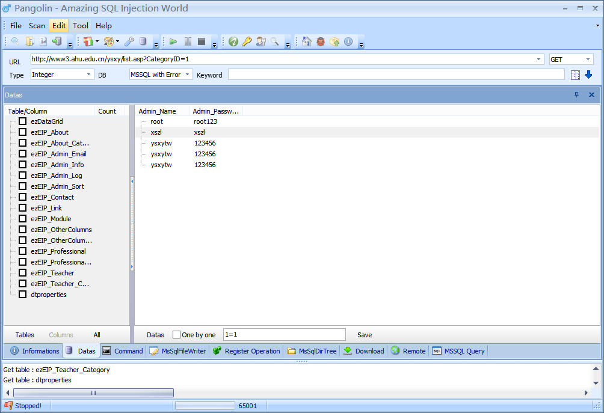The width and height of the screenshot is (604, 413).
Task: Click the home house icon
Action: pos(307,41)
